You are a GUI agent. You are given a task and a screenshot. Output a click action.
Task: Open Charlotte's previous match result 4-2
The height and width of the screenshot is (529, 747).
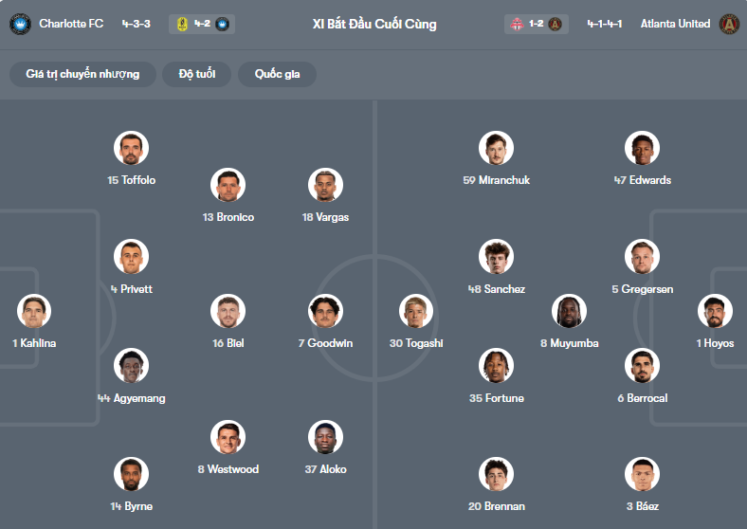click(x=201, y=24)
